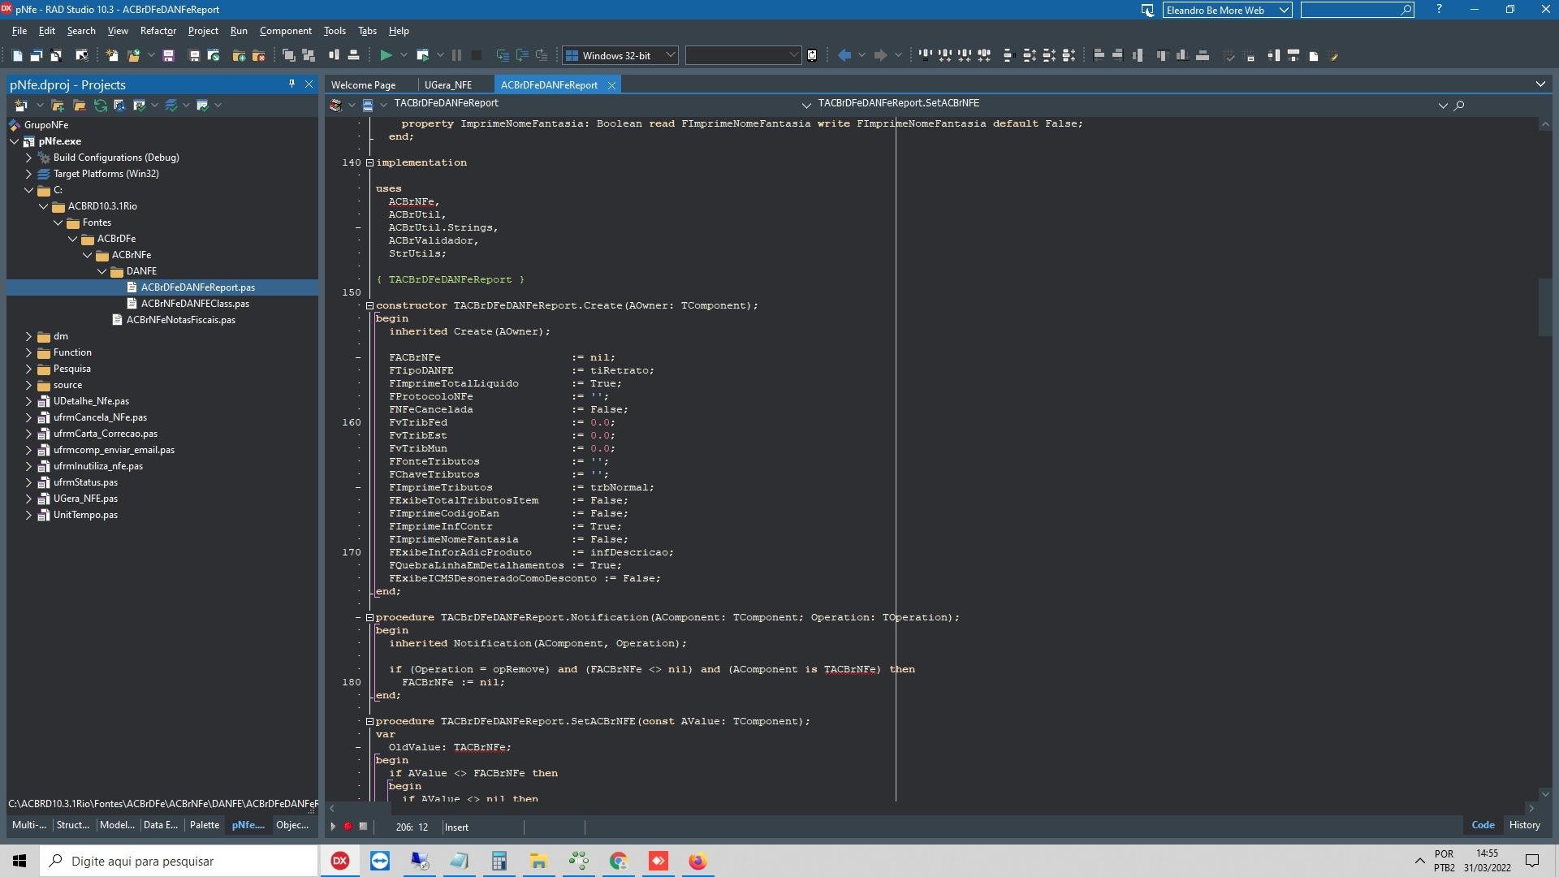1559x877 pixels.
Task: Collapse the DANFE folder node
Action: [101, 271]
